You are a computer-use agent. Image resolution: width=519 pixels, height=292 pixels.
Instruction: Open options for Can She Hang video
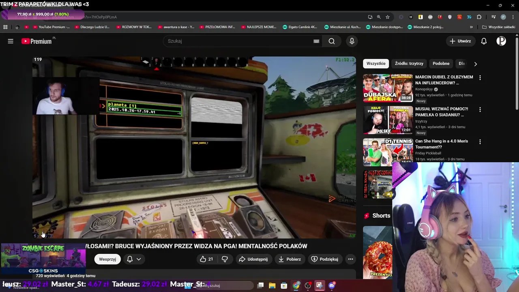(480, 142)
